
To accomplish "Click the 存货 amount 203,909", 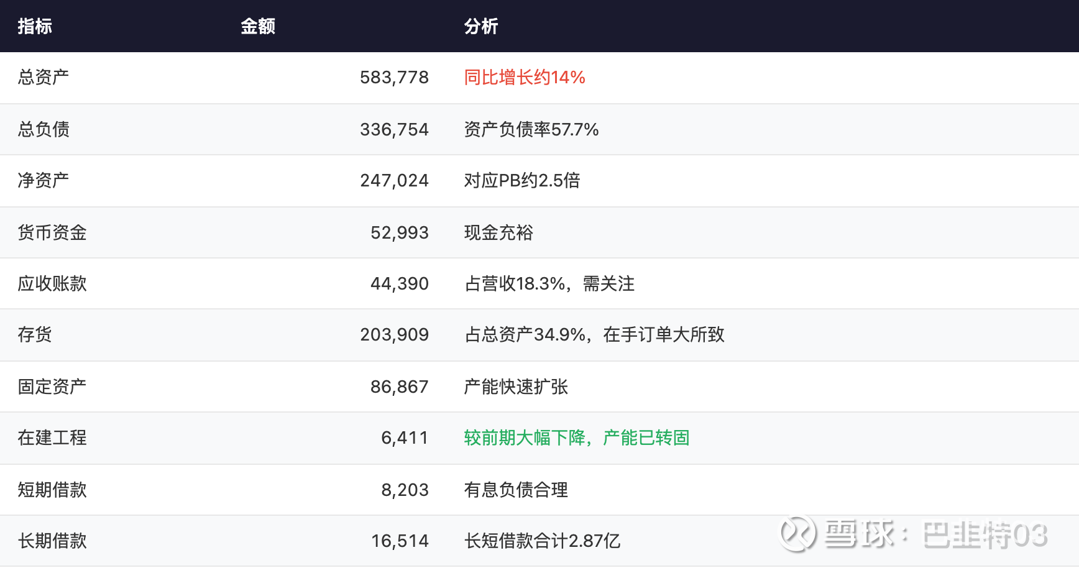I will (394, 335).
